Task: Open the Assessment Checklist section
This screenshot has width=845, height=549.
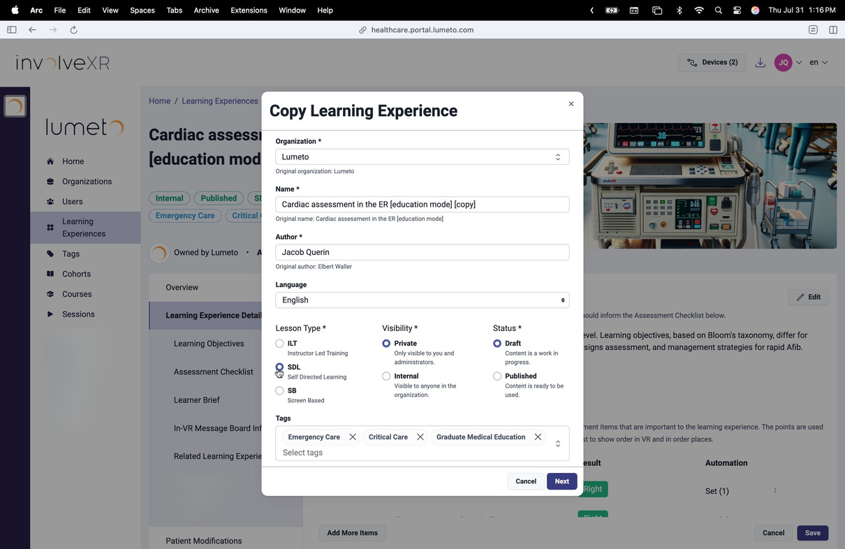Action: coord(213,372)
